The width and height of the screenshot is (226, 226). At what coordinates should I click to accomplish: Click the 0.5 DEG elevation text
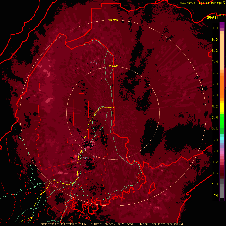[x=125, y=224]
